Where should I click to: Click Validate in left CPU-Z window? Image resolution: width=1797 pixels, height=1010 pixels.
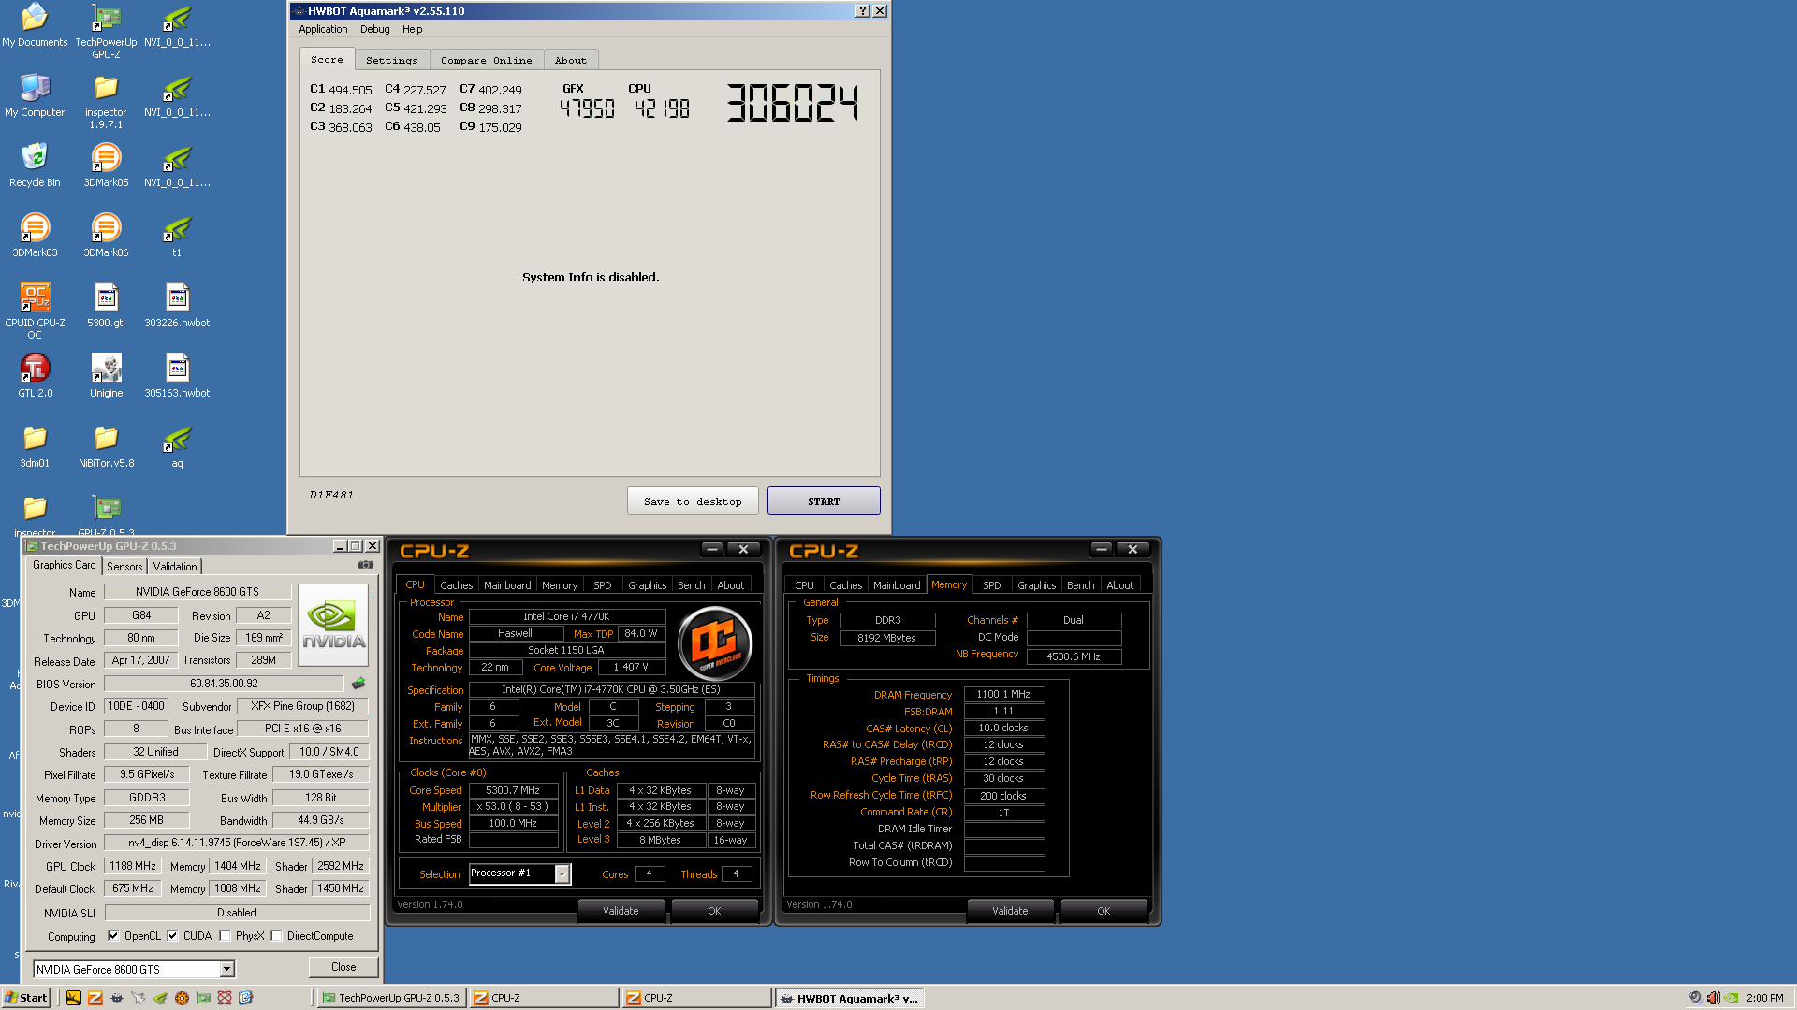pyautogui.click(x=621, y=911)
